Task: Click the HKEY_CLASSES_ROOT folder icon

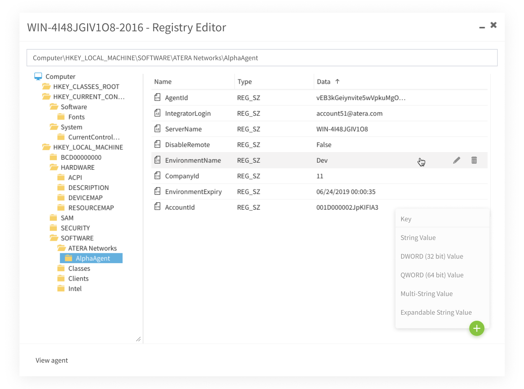Action: pos(46,87)
